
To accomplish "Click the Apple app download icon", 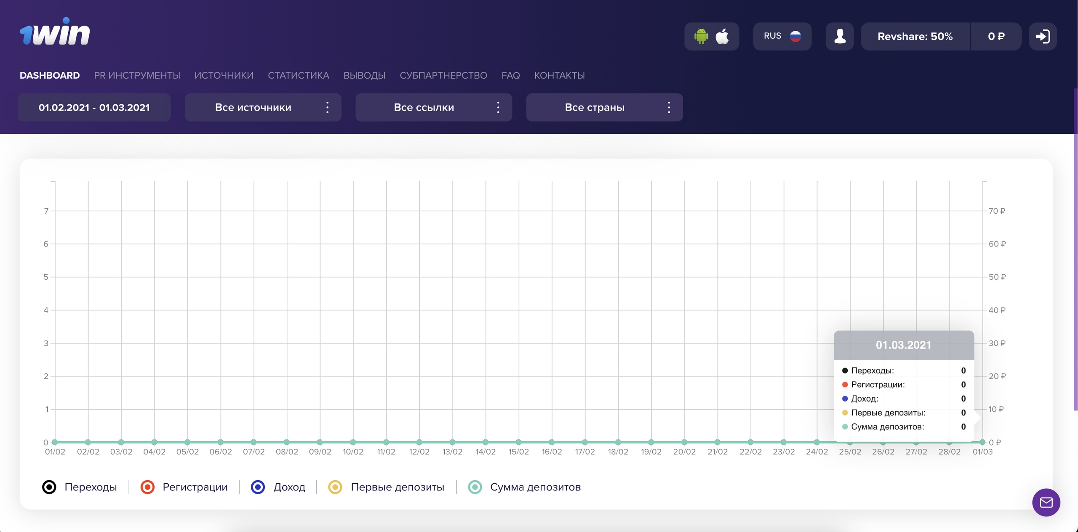I will [x=722, y=37].
